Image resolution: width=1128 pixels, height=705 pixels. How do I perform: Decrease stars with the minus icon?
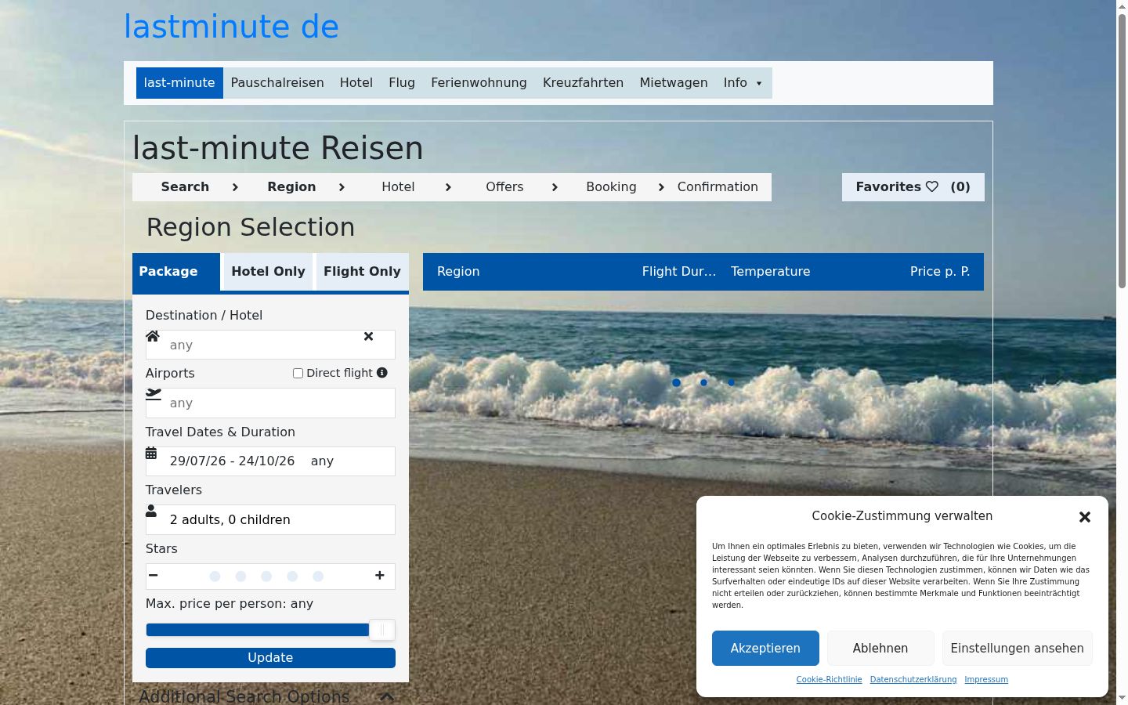pyautogui.click(x=154, y=575)
